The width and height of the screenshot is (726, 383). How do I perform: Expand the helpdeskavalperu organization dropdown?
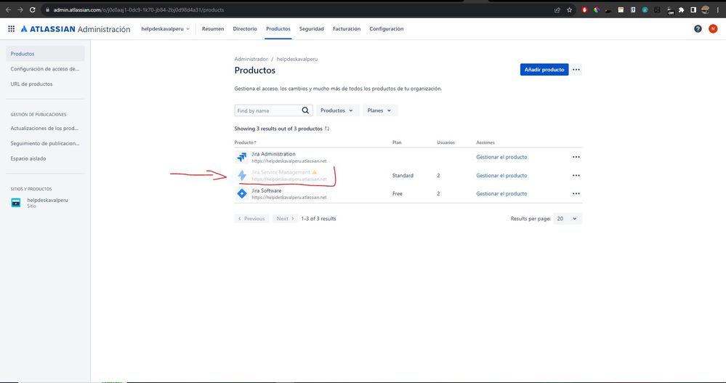click(x=165, y=29)
